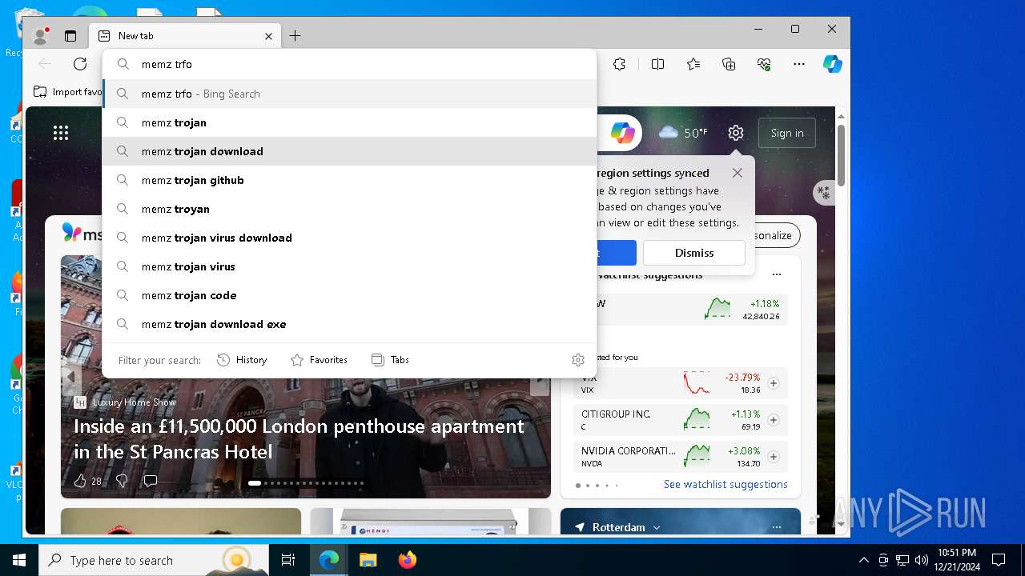The image size is (1025, 576).
Task: Open comments on the penthouse article
Action: (150, 481)
